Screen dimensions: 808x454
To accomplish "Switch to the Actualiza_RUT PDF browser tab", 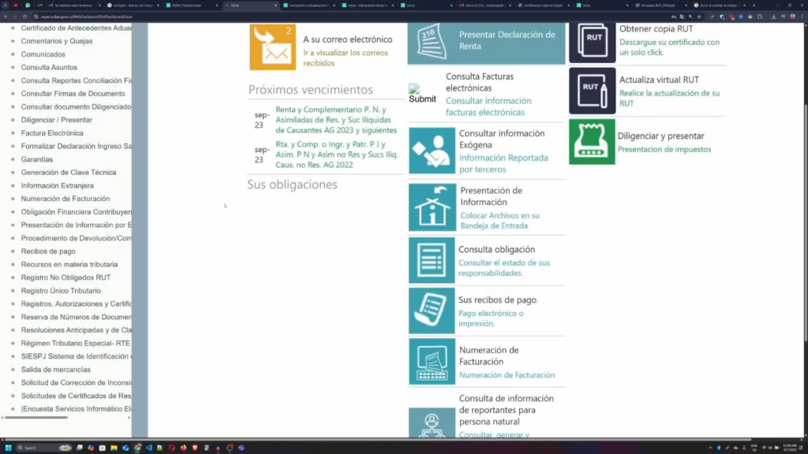I will click(x=660, y=6).
